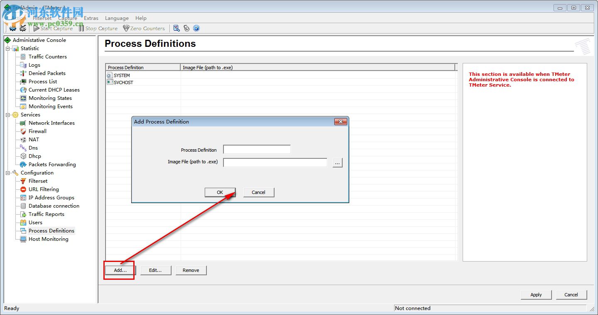Screen dimensions: 598x315
Task: Click the URL Filtering stop-sign icon
Action: coord(23,189)
